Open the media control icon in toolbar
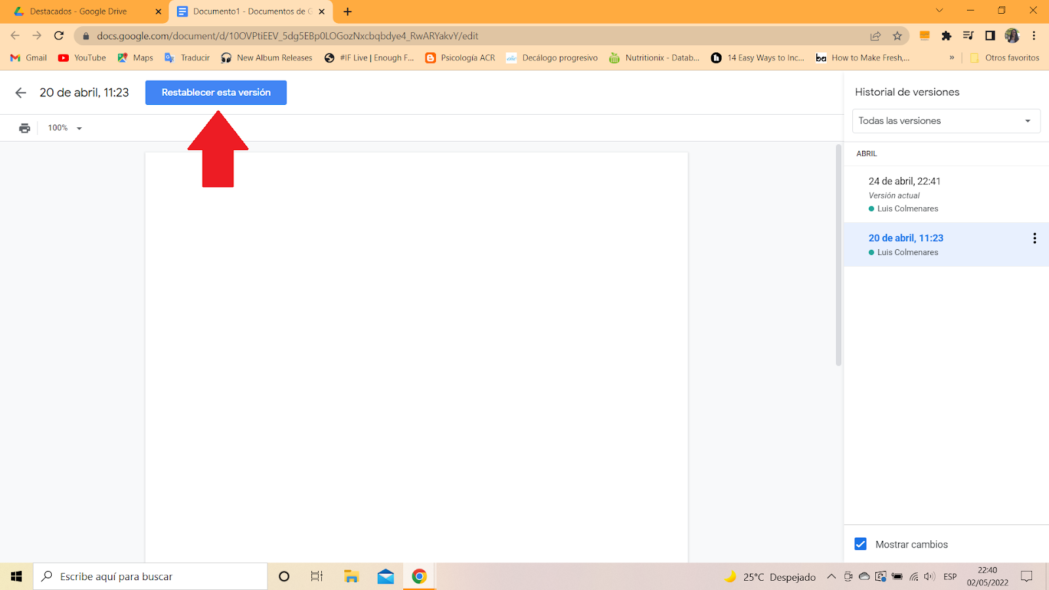Viewport: 1049px width, 590px height. 968,35
